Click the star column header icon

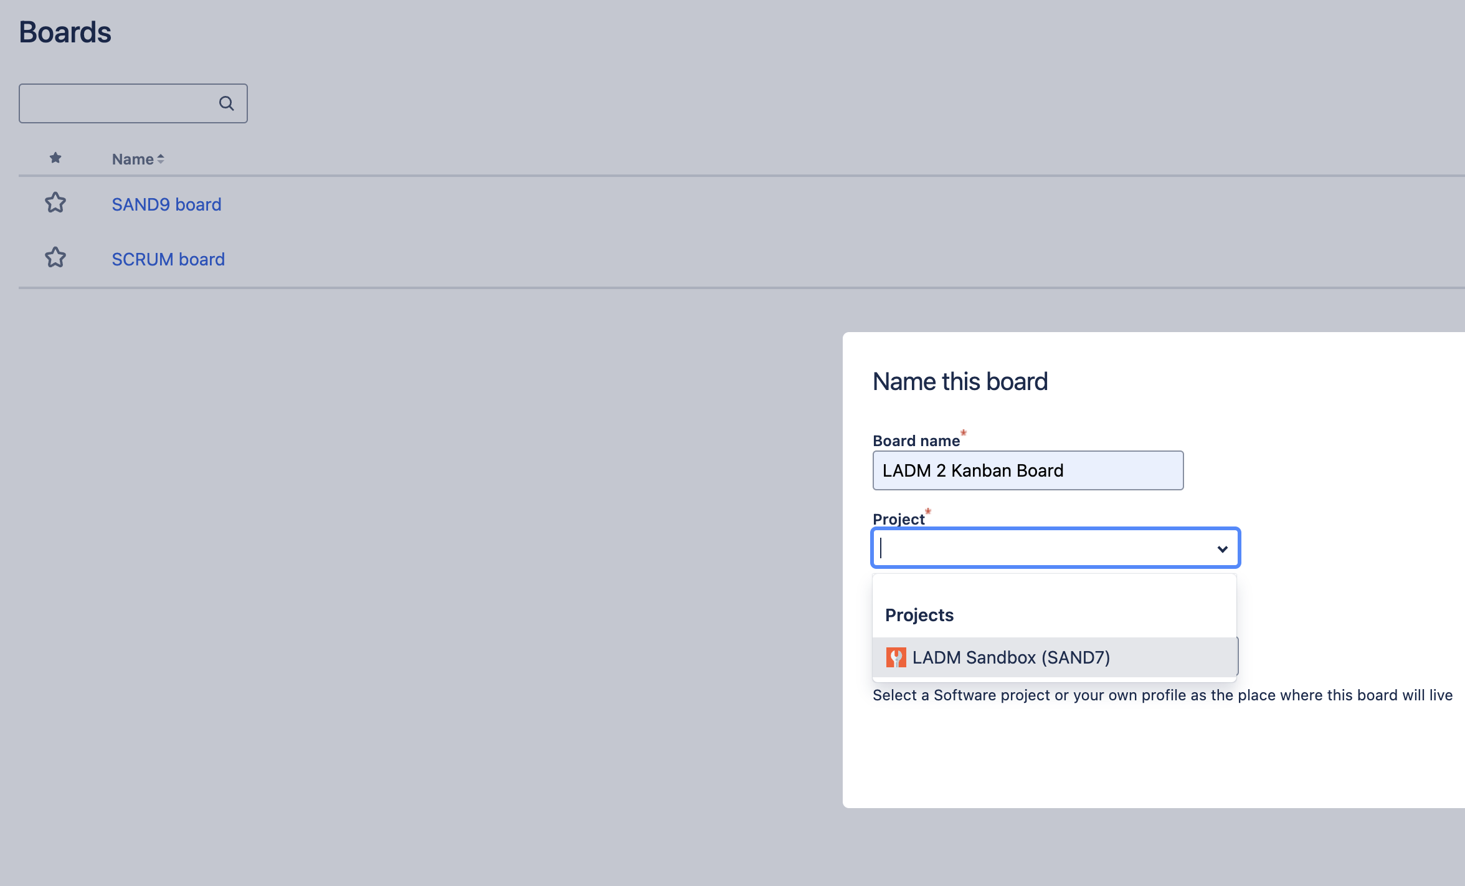(x=55, y=158)
